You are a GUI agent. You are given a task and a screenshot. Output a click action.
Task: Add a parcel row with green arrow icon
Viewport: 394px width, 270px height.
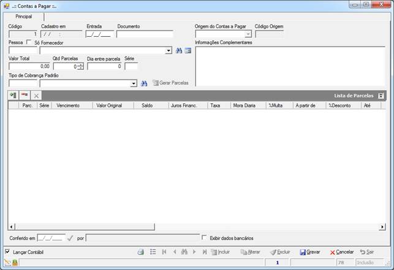tap(13, 95)
